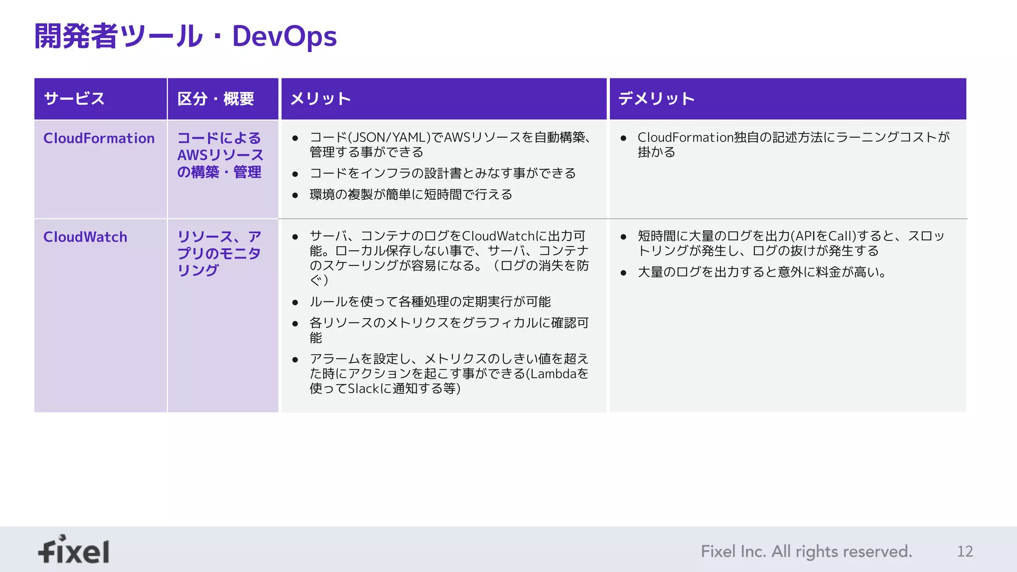Image resolution: width=1017 pixels, height=572 pixels.
Task: Click the Fixel logo in footer
Action: tap(74, 550)
